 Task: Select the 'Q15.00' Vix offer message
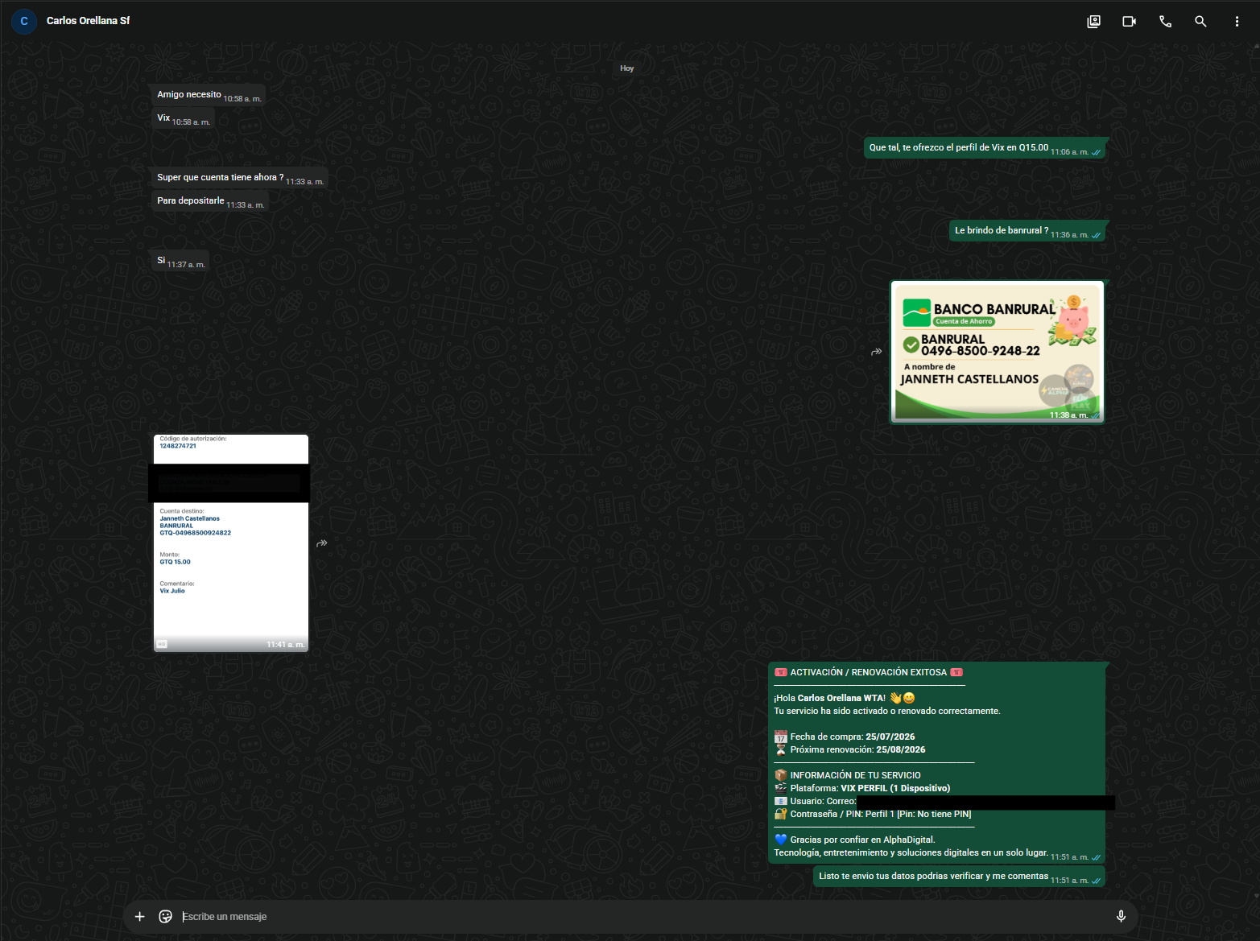985,148
